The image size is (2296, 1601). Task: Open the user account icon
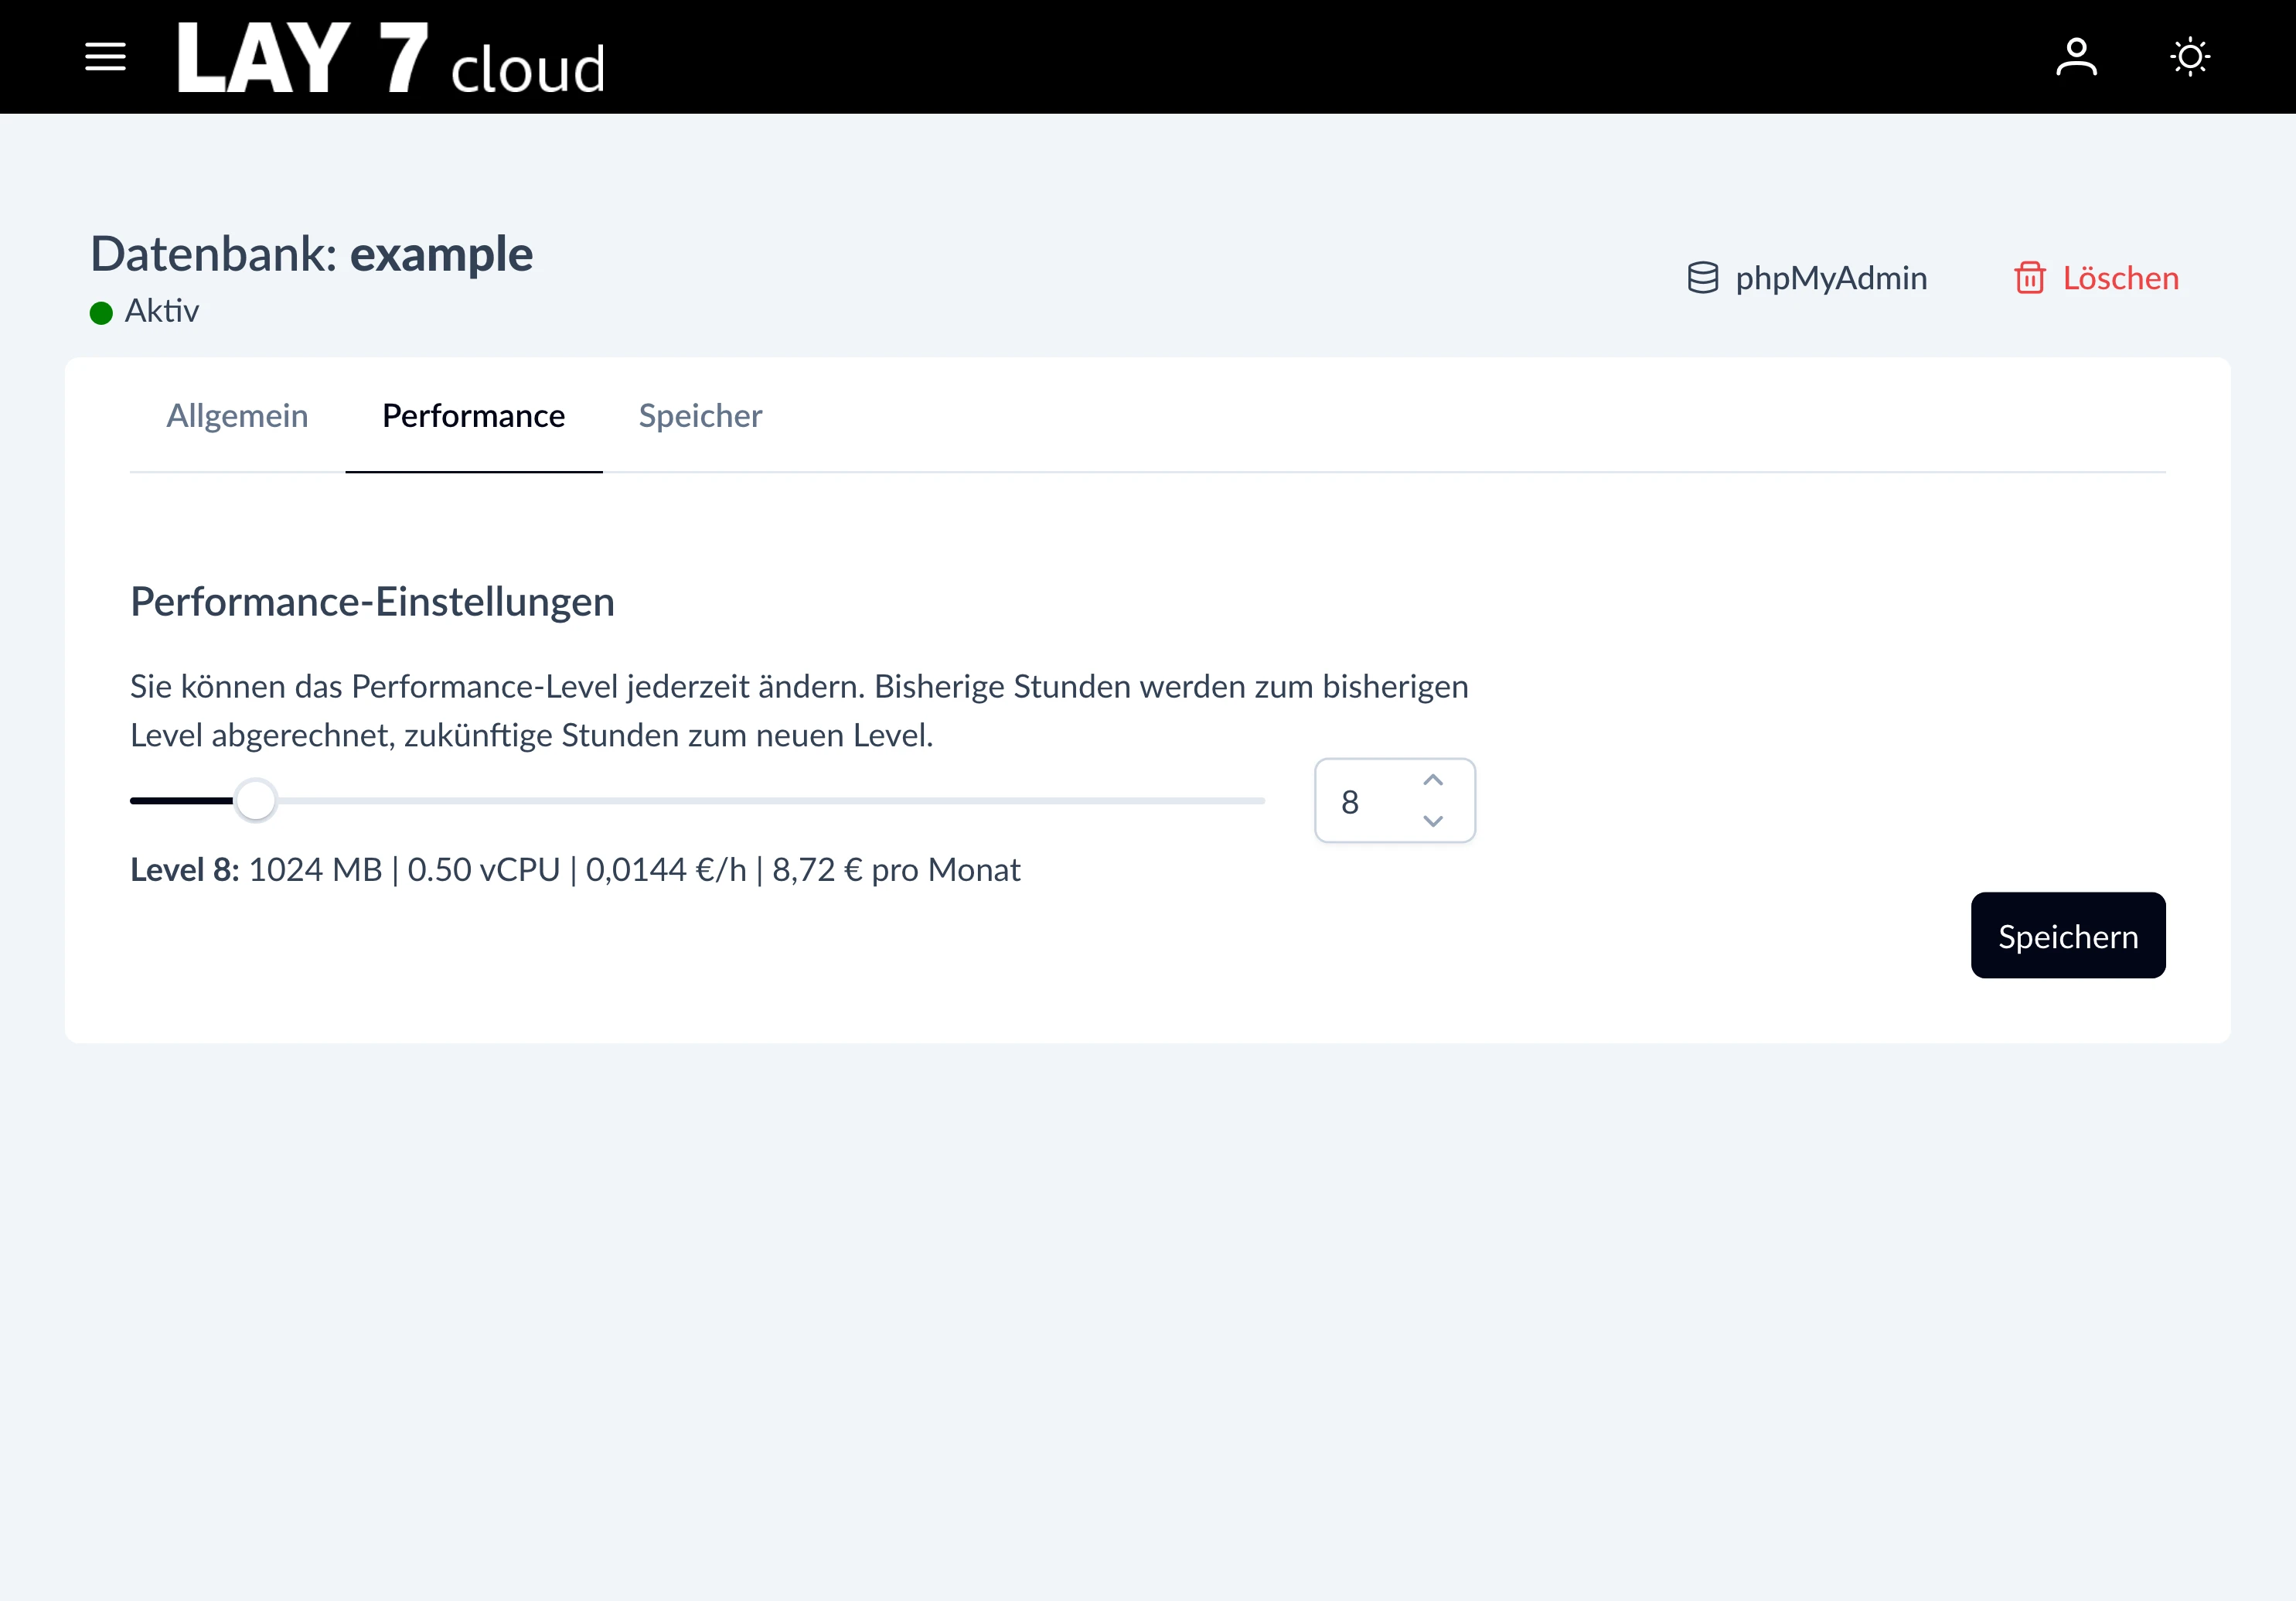click(2076, 57)
